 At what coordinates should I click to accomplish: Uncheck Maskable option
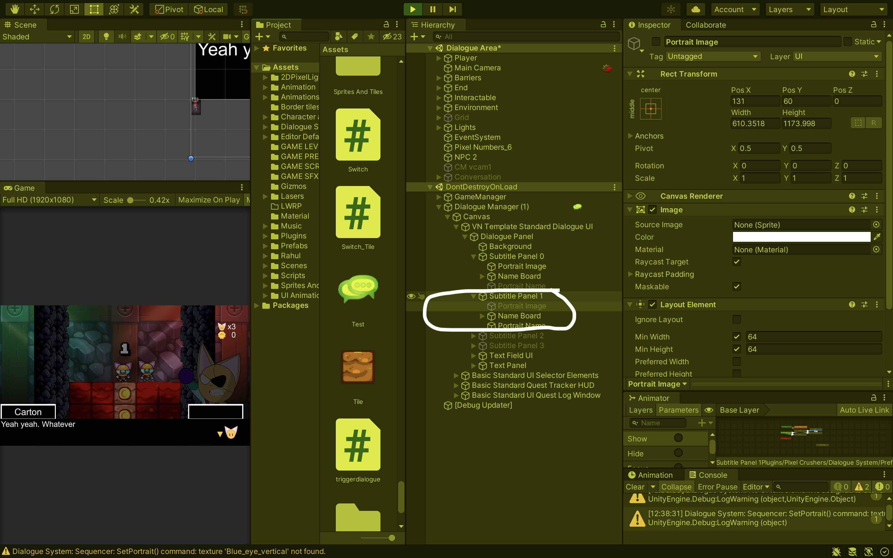[x=736, y=286]
